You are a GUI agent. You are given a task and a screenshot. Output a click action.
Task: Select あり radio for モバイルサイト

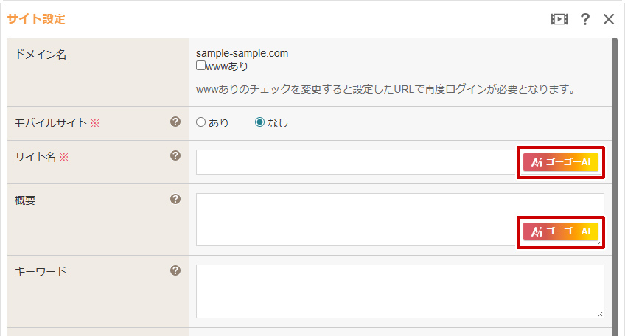point(200,123)
